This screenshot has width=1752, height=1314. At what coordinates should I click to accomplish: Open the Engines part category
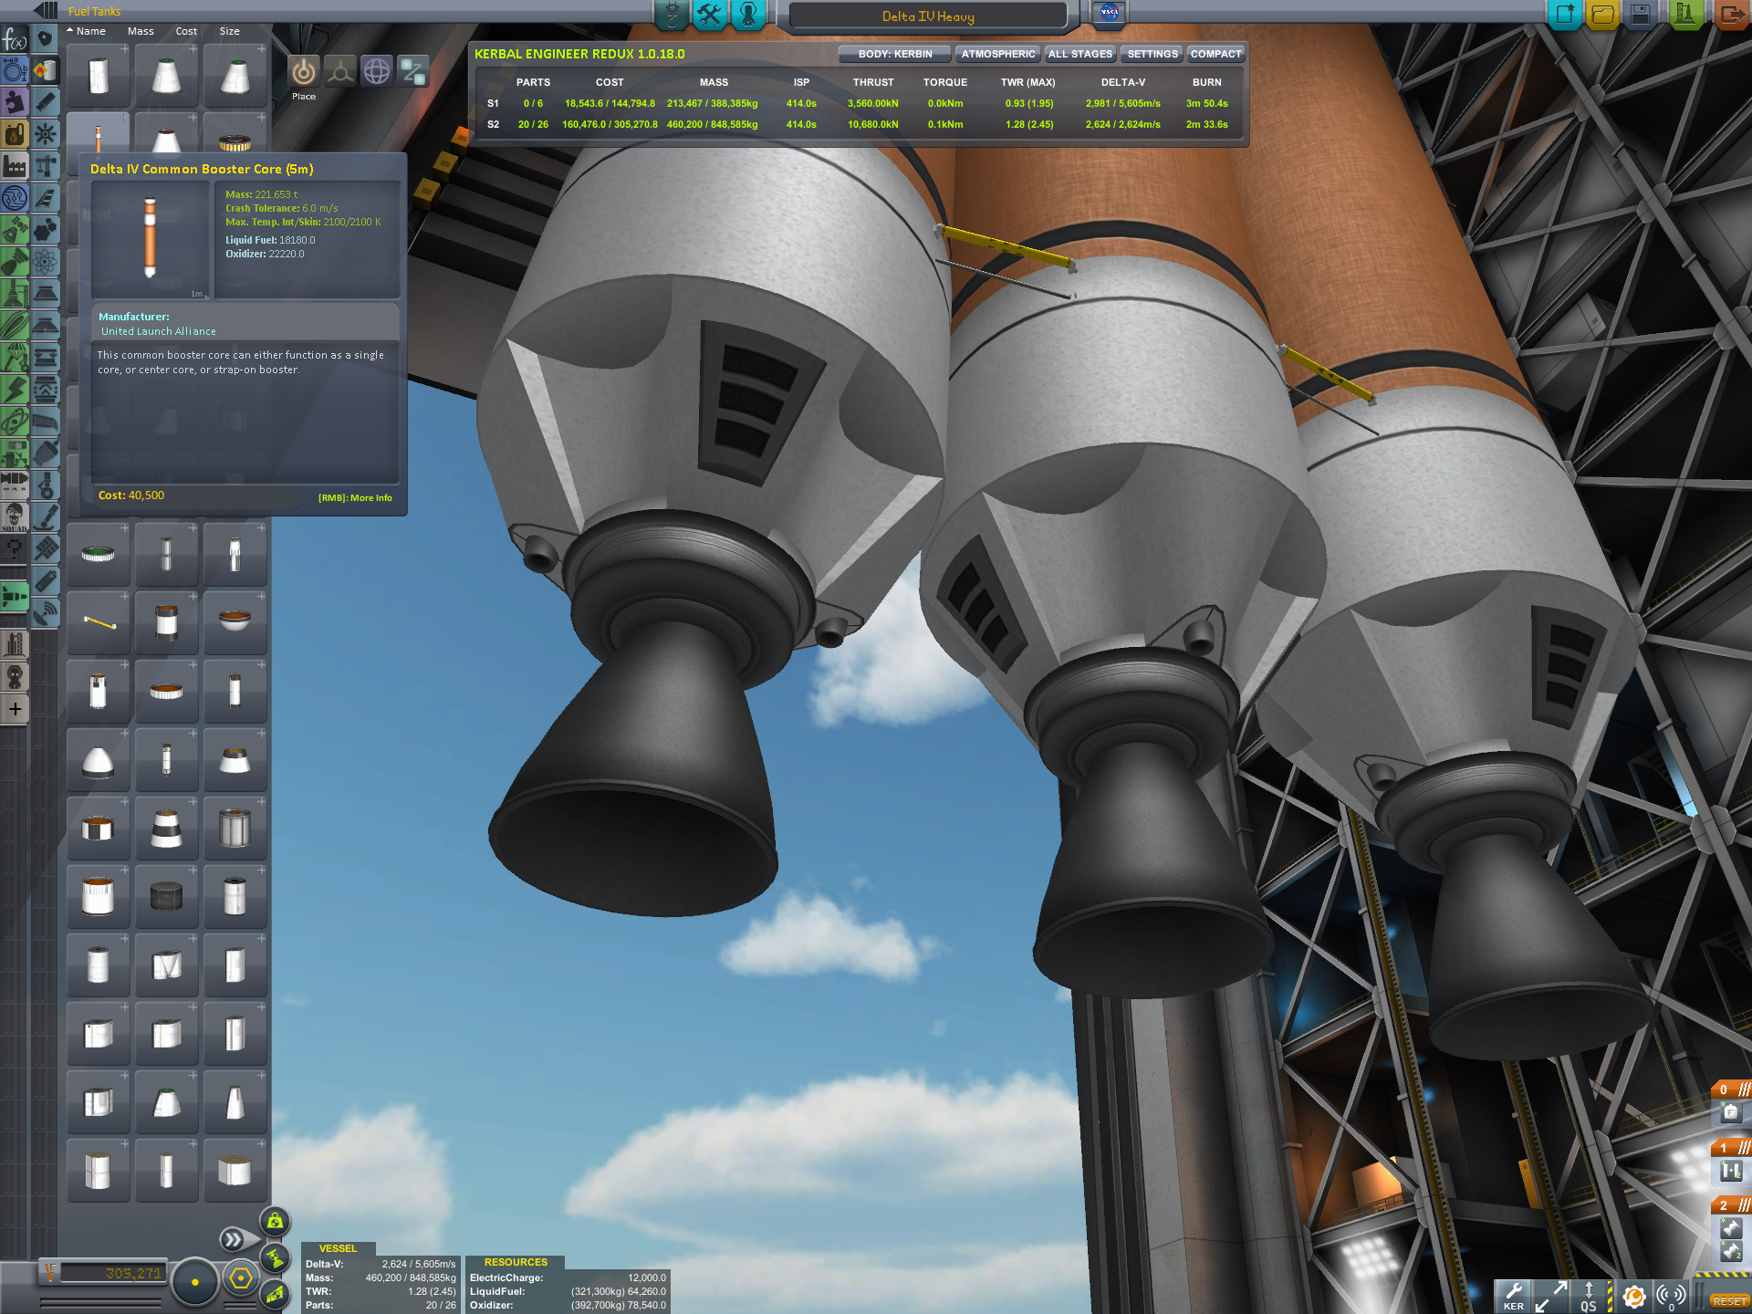pyautogui.click(x=45, y=102)
